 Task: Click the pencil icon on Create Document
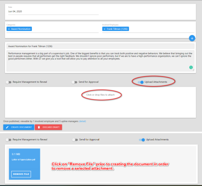pyautogui.click(x=7, y=127)
